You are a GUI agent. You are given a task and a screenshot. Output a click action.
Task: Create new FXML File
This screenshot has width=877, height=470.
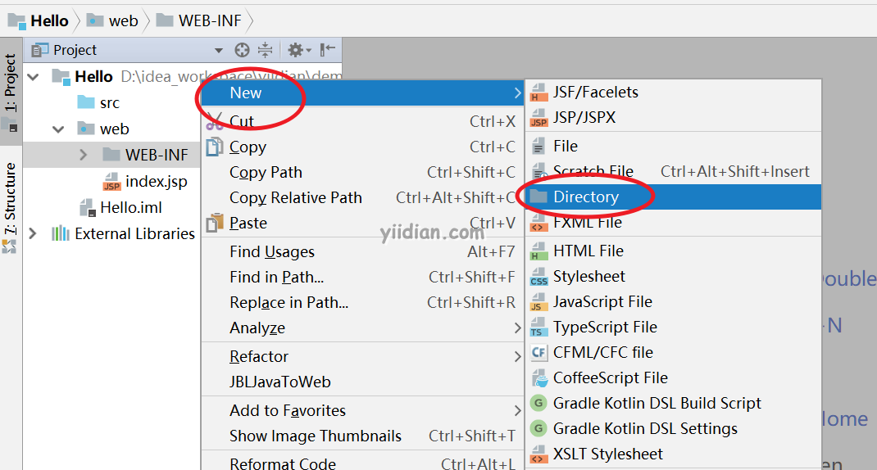(674, 223)
